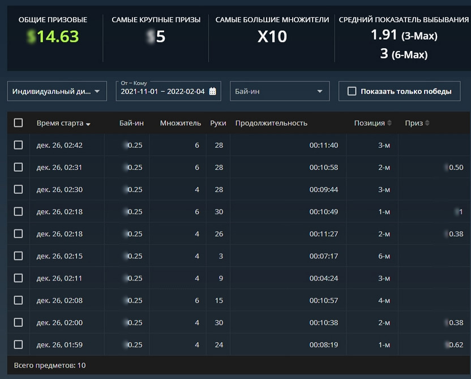Open the calendar icon in date range field
This screenshot has width=471, height=379.
213,91
